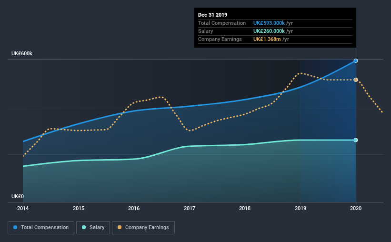Click the 2018 x-axis label
Viewport: 391px width, 242px height.
pos(245,208)
